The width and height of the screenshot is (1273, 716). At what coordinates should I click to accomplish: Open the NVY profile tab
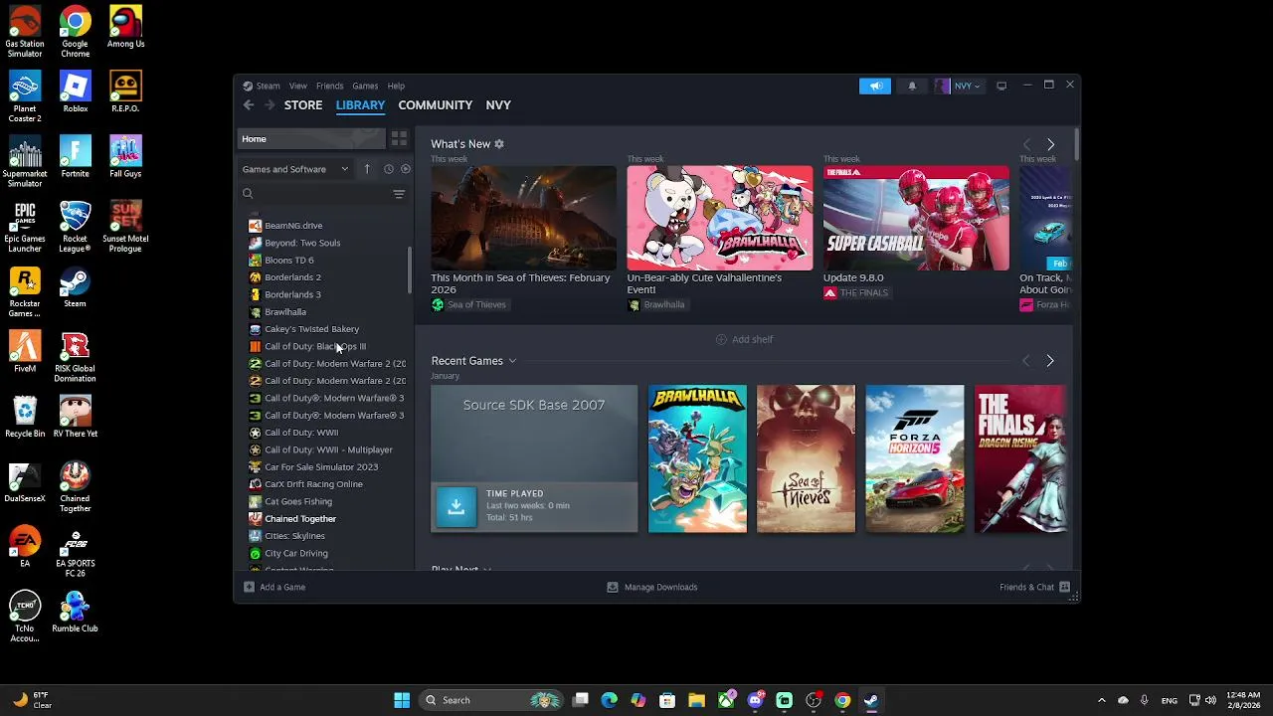pyautogui.click(x=498, y=105)
